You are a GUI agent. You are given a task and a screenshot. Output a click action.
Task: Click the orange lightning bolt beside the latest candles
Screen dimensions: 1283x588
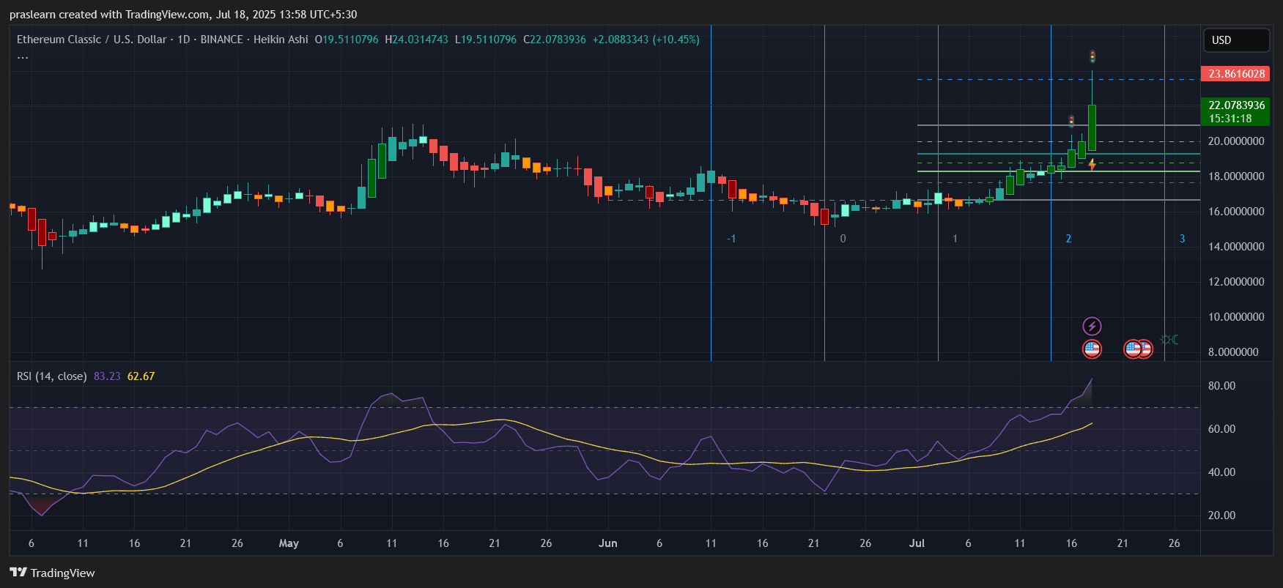click(x=1092, y=165)
